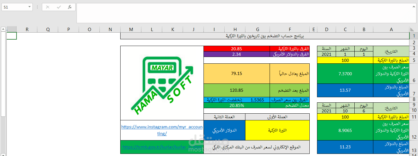Click the blue الدولار الأمريكي currency cell
Screen dimensions: 418x156
(224, 130)
